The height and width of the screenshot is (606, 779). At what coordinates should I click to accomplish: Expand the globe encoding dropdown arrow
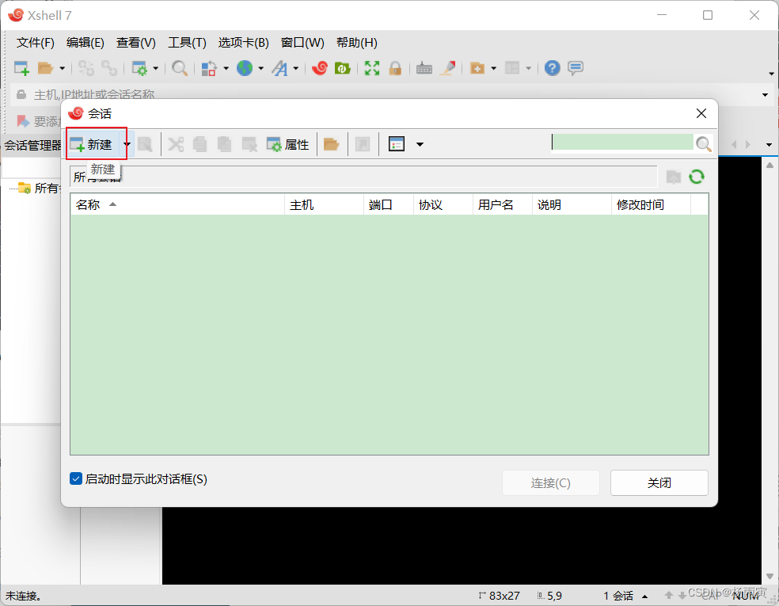[260, 68]
